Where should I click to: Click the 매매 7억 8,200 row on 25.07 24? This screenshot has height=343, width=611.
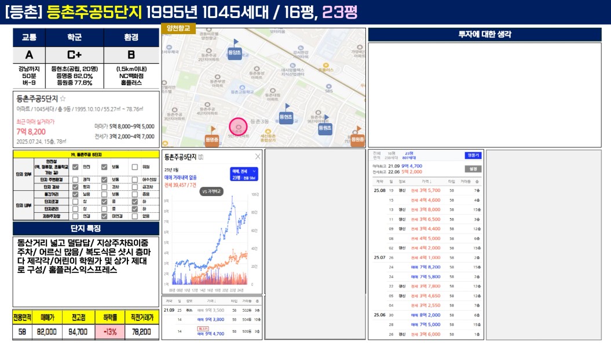coord(427,267)
